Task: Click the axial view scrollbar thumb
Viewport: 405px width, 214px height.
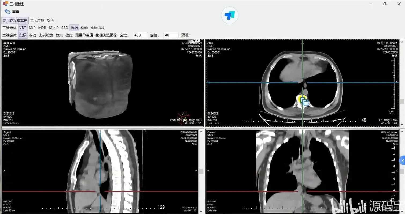Action: (402, 101)
